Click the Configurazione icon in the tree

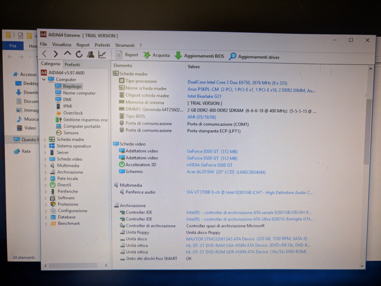tap(53, 211)
